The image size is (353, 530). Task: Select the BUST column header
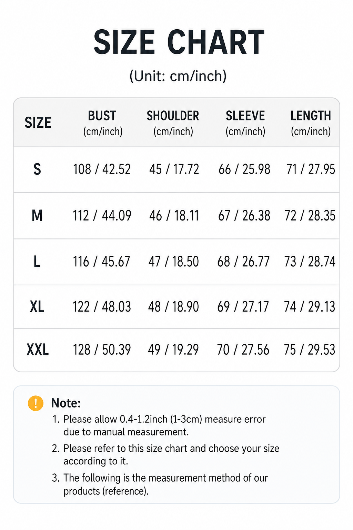(x=103, y=123)
